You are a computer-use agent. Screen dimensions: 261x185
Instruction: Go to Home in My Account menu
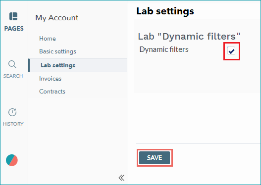click(x=48, y=39)
